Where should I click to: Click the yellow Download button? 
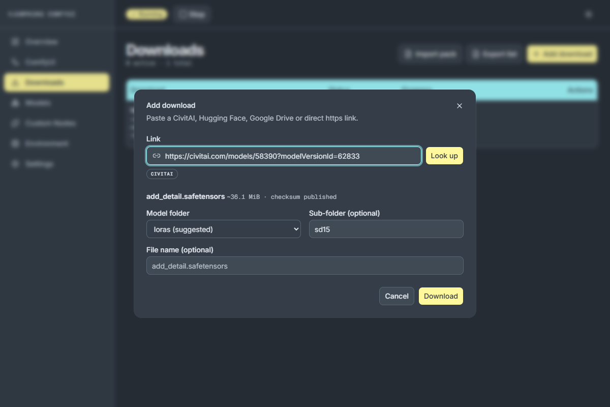pos(441,296)
